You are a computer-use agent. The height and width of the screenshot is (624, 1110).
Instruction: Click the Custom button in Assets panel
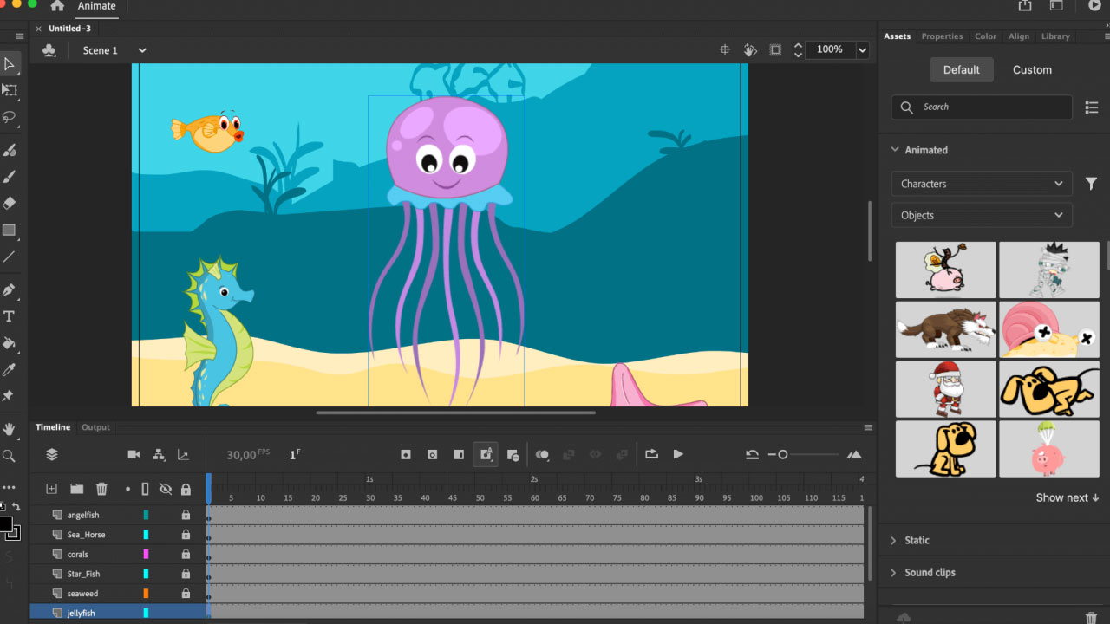point(1031,69)
